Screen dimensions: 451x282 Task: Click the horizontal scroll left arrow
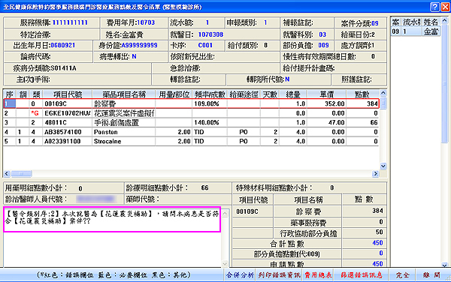pyautogui.click(x=7, y=173)
